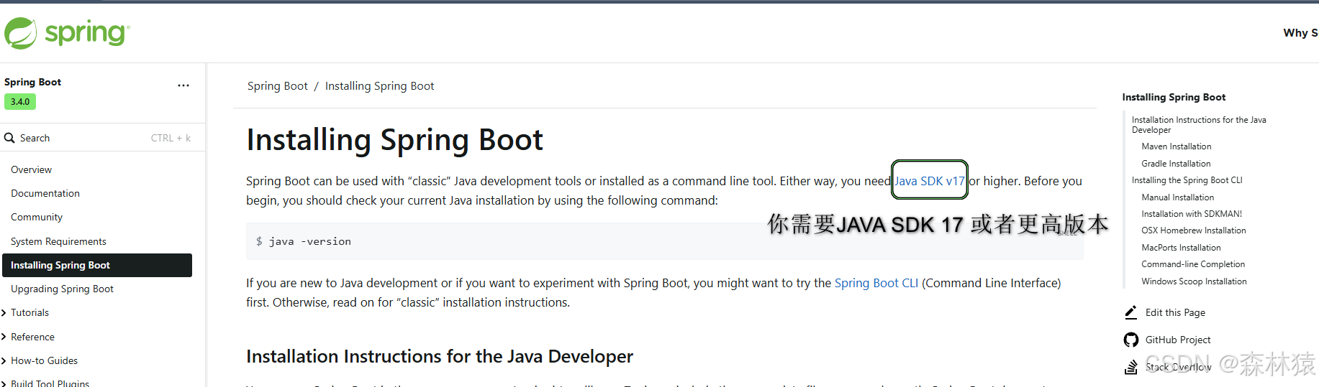Jump to Gradle Installation section
This screenshot has width=1319, height=387.
(1176, 164)
